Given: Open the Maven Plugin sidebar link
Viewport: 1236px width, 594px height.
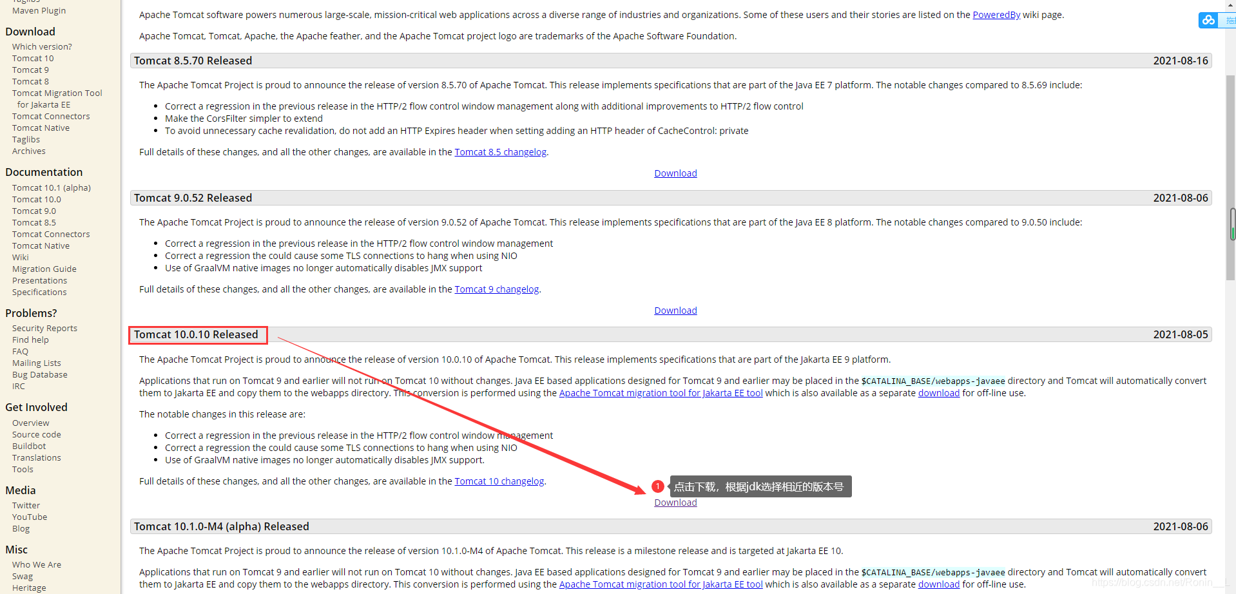Looking at the screenshot, I should pos(39,10).
